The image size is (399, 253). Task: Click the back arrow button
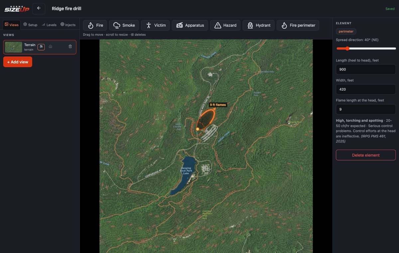coord(39,8)
